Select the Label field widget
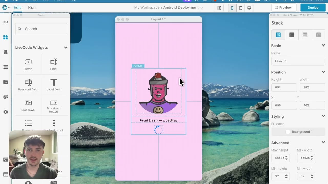Viewport: 328px width, 184px height. (x=54, y=84)
